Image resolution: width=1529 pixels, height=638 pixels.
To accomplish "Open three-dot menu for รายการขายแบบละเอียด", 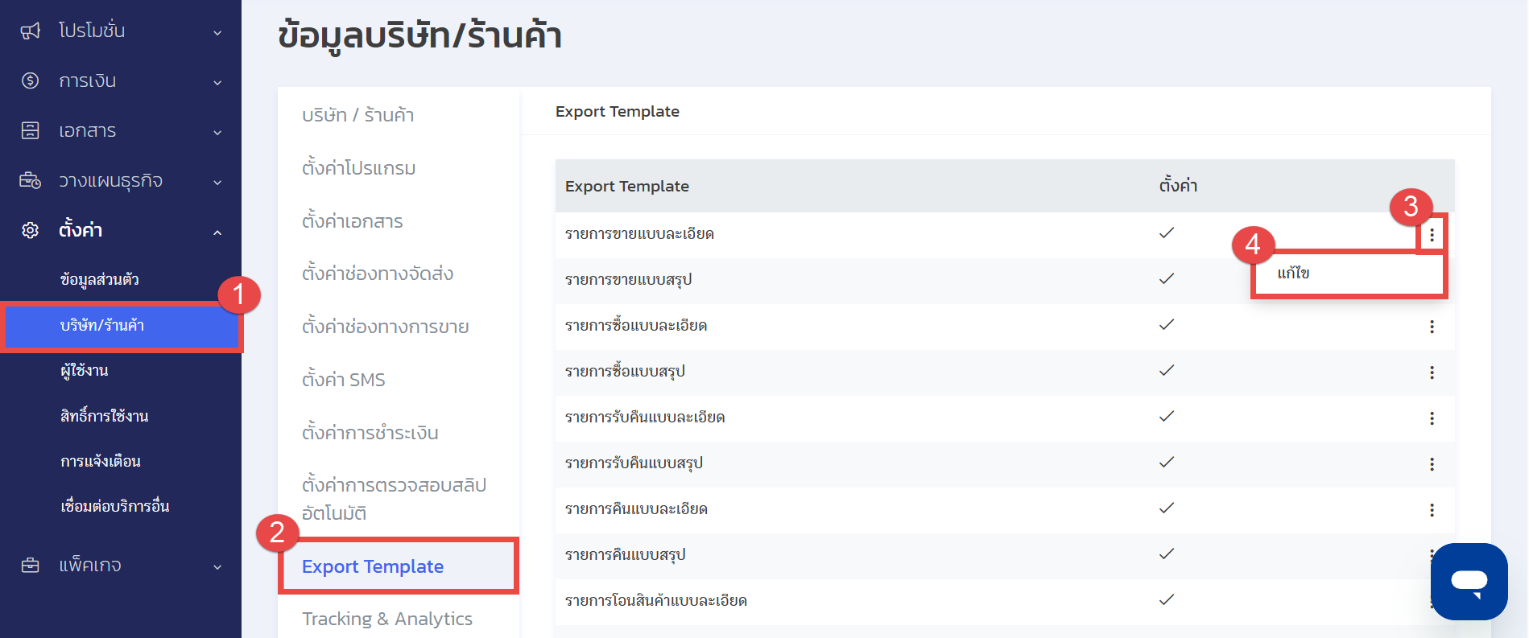I will pyautogui.click(x=1432, y=234).
